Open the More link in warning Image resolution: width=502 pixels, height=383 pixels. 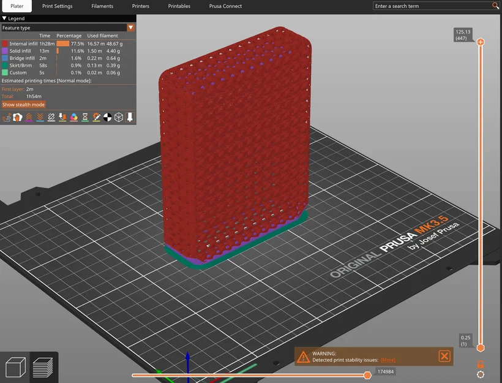click(x=388, y=360)
